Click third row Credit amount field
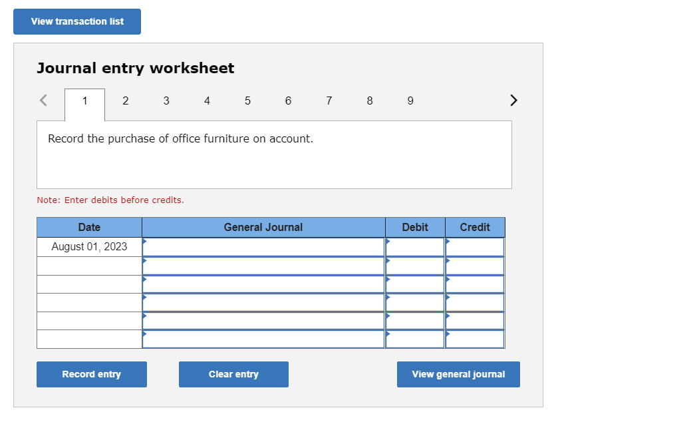Image resolution: width=699 pixels, height=438 pixels. [475, 284]
